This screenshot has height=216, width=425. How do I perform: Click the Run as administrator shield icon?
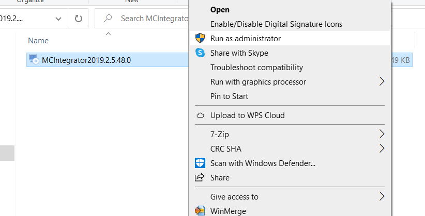(200, 38)
